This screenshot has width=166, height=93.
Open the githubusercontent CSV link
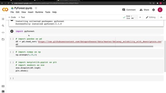click(100, 42)
